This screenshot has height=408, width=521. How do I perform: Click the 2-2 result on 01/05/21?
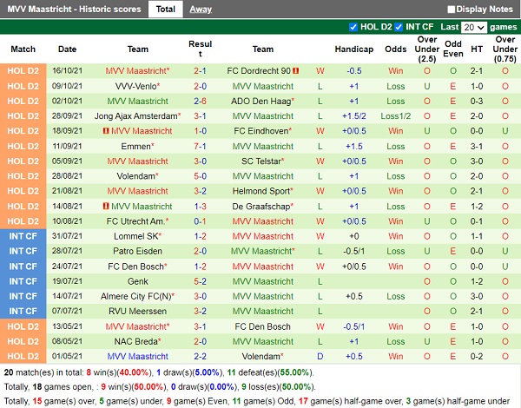click(x=200, y=357)
